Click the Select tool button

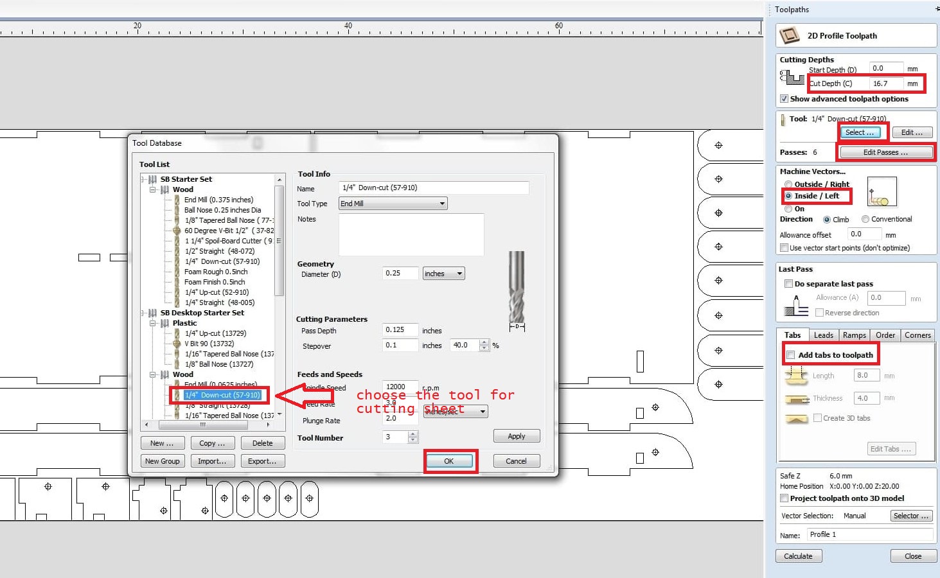(860, 132)
